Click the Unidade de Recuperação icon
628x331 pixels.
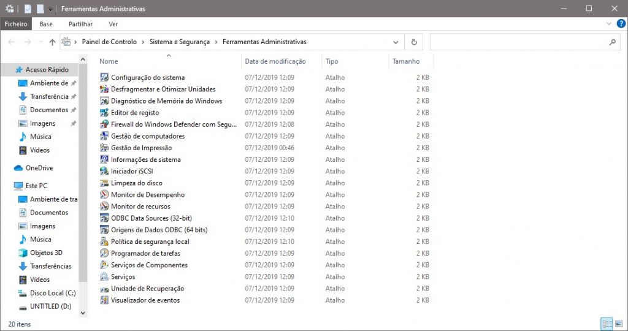click(x=104, y=288)
